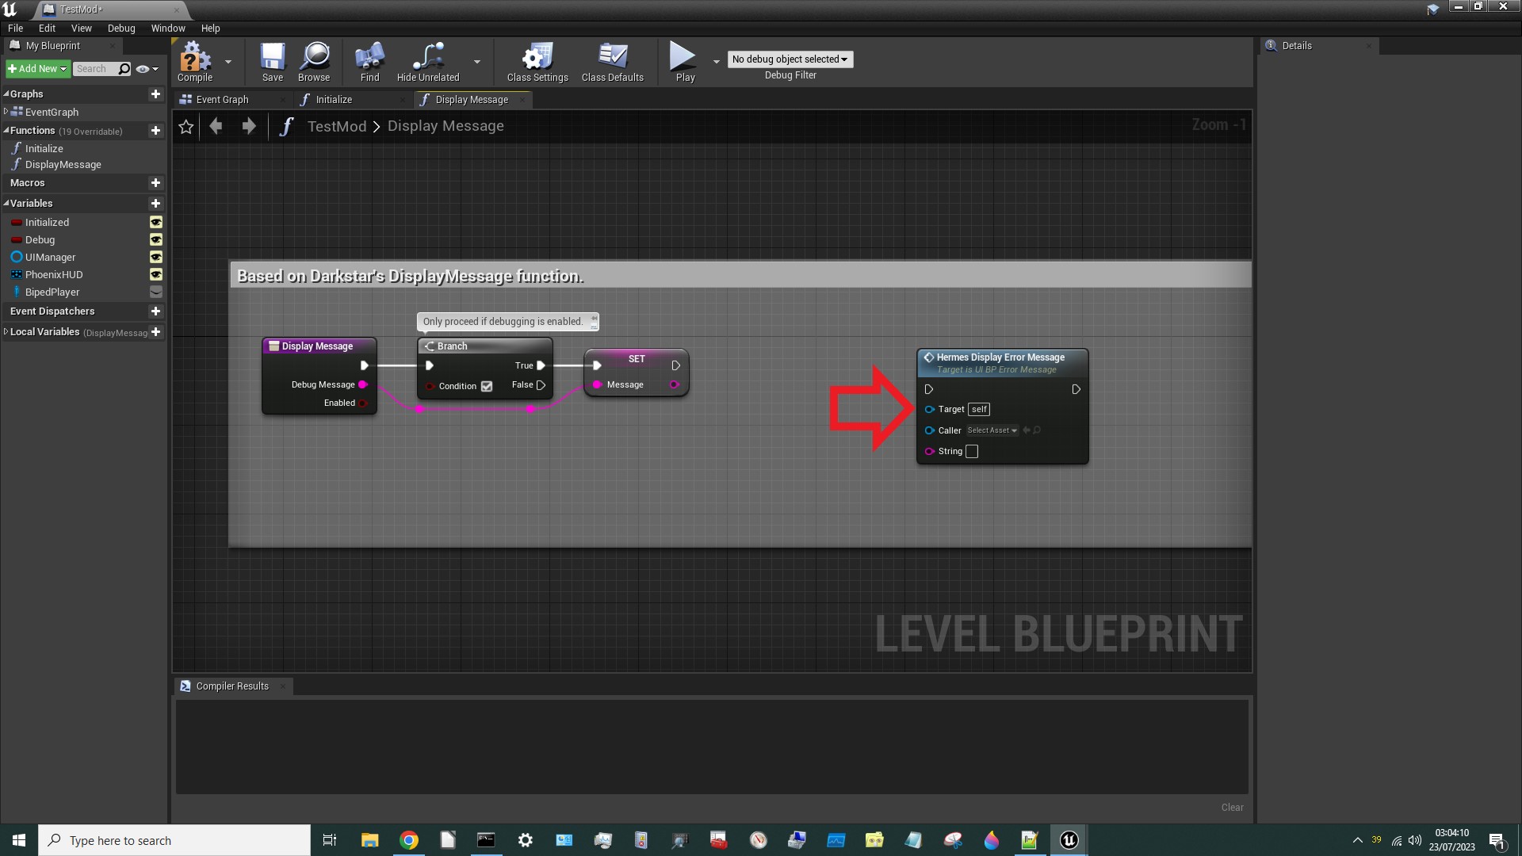Open the Add New dropdown
The height and width of the screenshot is (856, 1522).
click(x=37, y=69)
